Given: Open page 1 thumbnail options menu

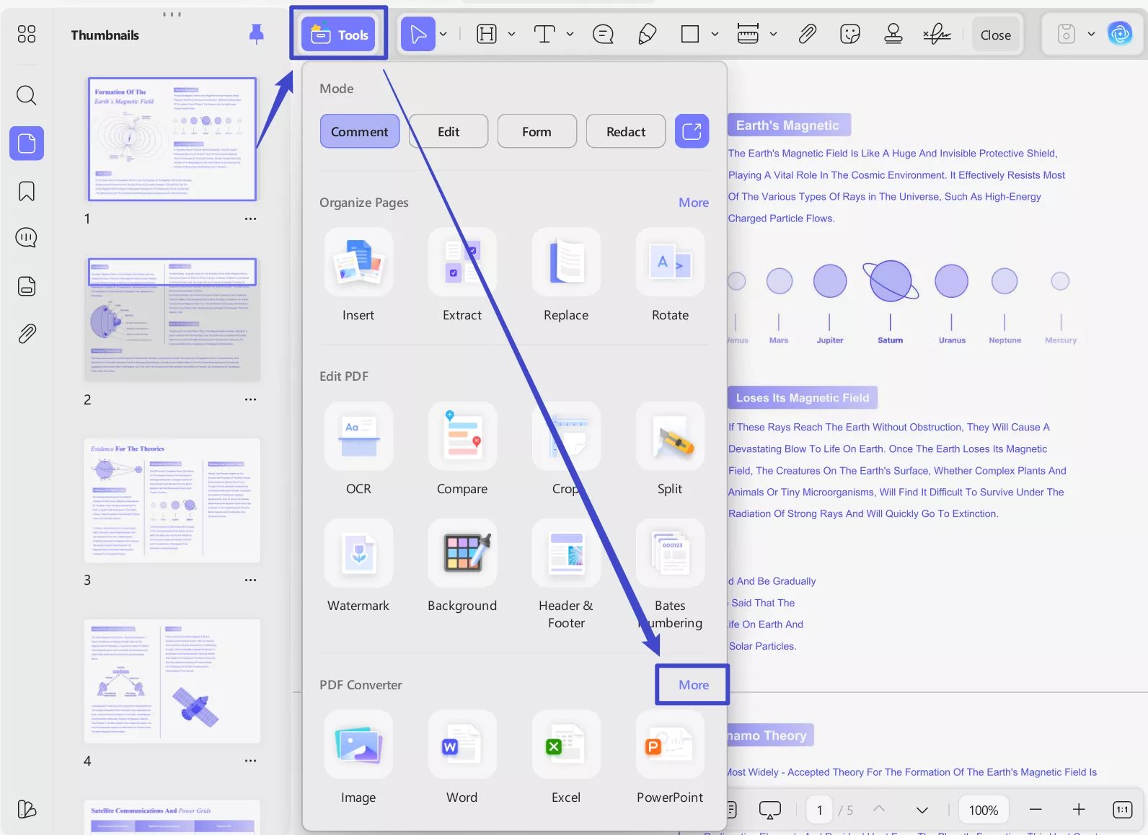Looking at the screenshot, I should tap(250, 218).
